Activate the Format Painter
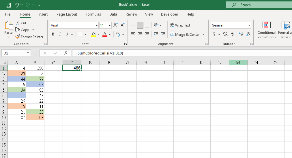The width and height of the screenshot is (292, 158). 29,37
